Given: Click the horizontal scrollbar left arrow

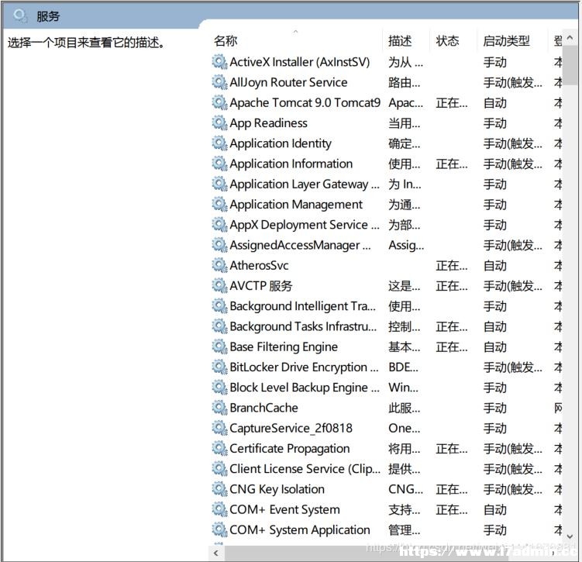Looking at the screenshot, I should [215, 553].
